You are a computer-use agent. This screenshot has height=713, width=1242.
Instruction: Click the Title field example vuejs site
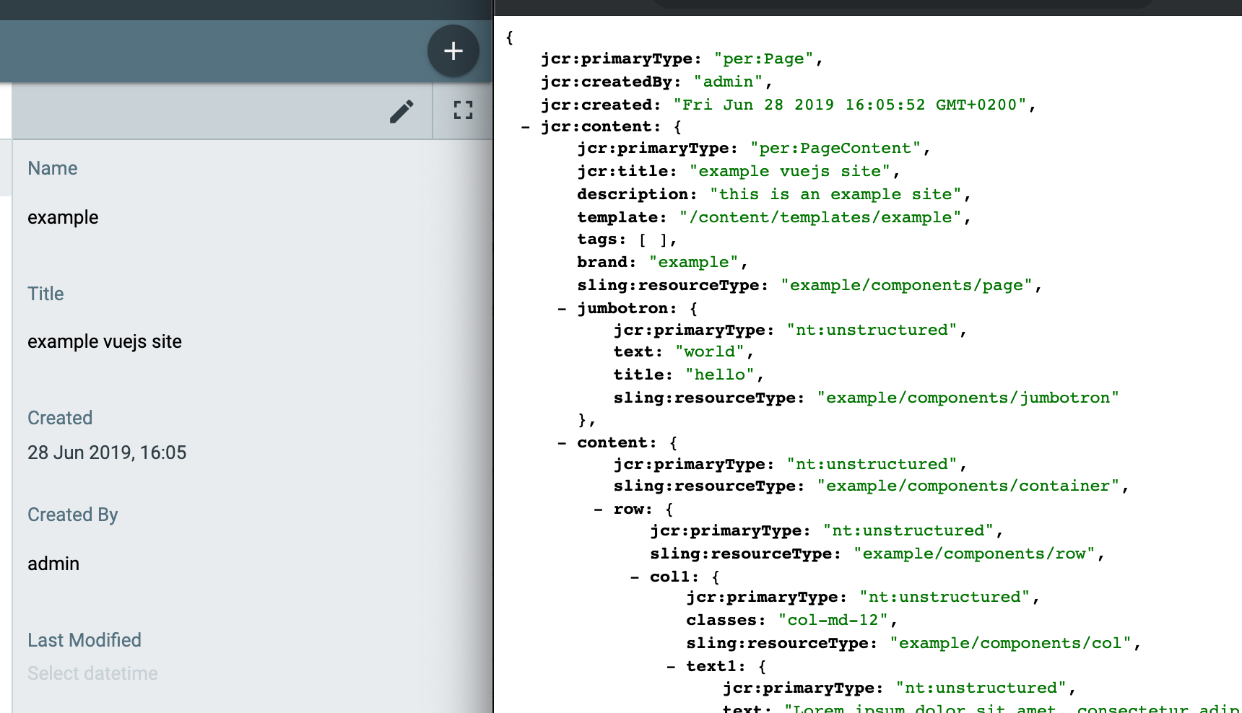104,341
